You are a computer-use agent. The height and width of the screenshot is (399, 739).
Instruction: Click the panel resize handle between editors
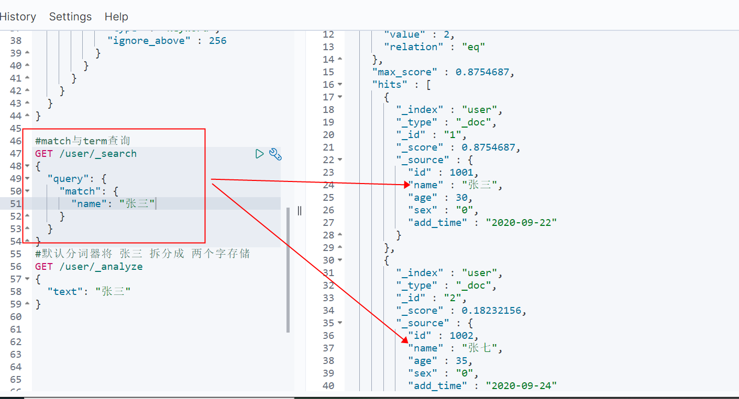point(300,210)
